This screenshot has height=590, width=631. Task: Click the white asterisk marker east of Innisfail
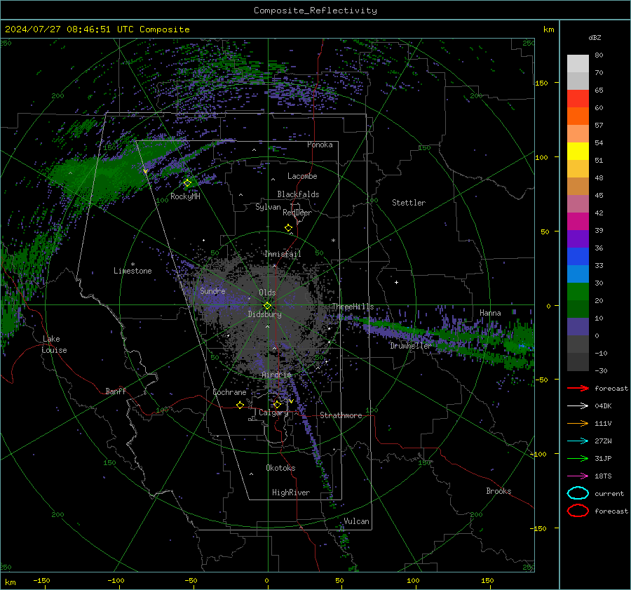tap(333, 241)
